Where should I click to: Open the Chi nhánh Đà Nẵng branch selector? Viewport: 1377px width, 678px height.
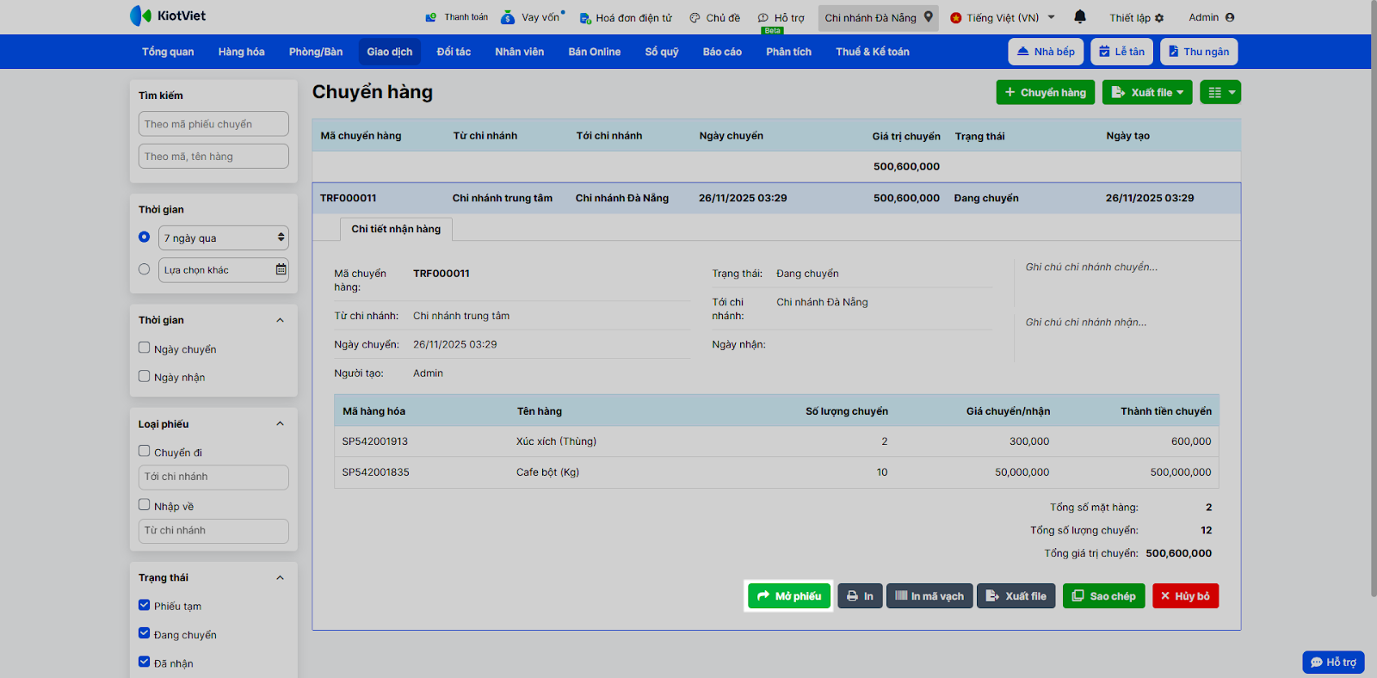(x=878, y=17)
